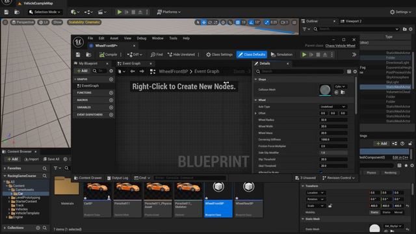Toggle rotation snapping in viewport toolbar
This screenshot has height=234, width=416.
click(252, 22)
